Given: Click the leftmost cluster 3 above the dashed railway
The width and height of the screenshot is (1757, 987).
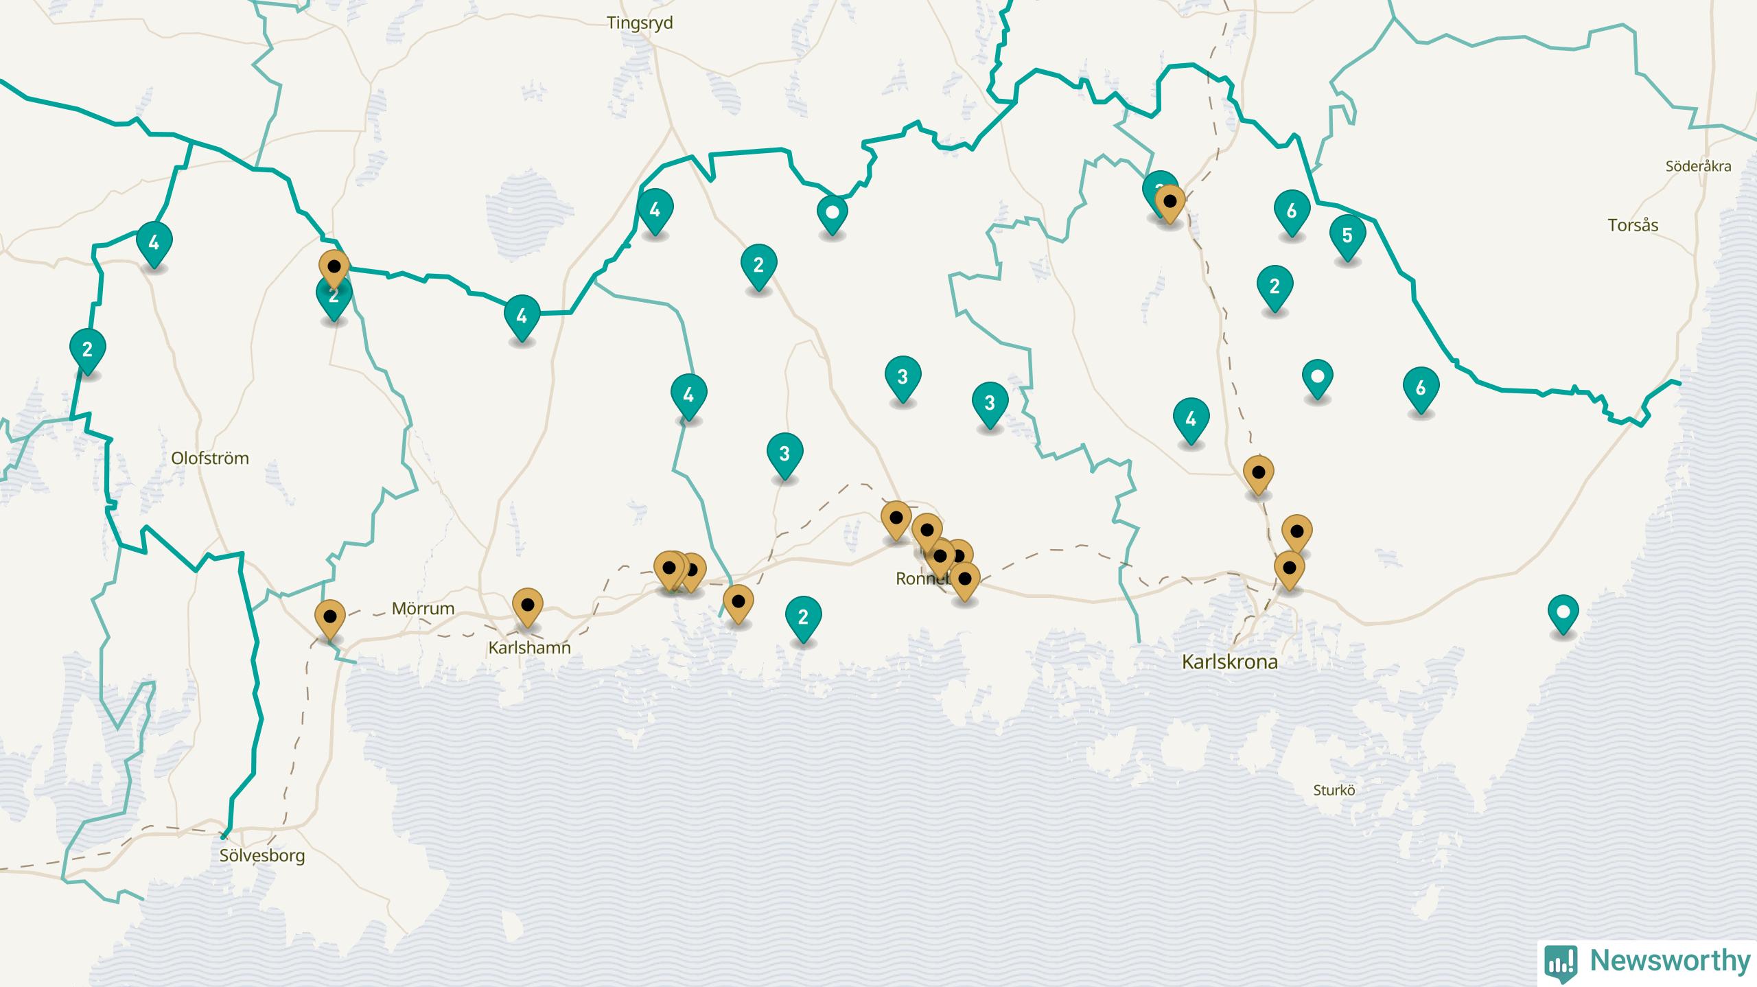Looking at the screenshot, I should tap(784, 454).
